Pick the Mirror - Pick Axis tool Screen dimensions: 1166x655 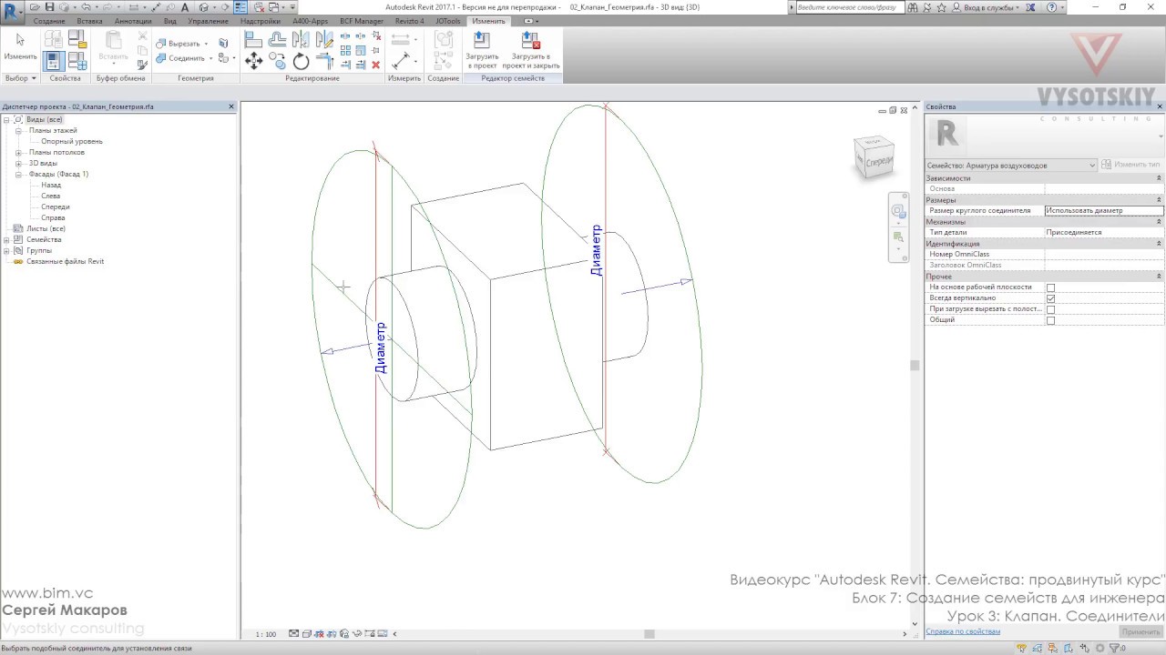pyautogui.click(x=301, y=39)
